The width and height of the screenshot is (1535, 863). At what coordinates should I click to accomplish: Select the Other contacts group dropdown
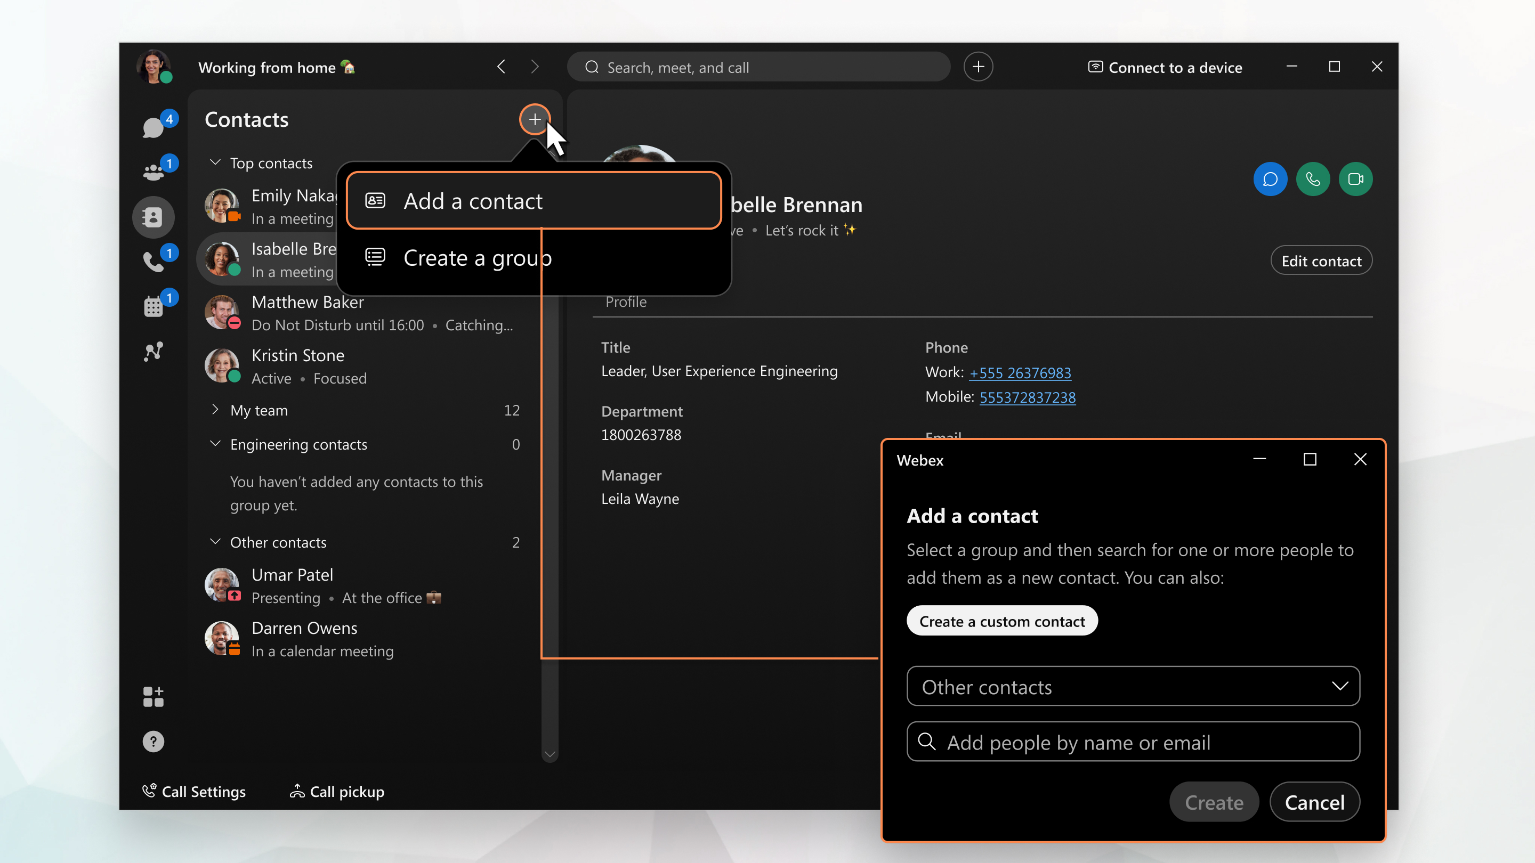[x=1133, y=687]
